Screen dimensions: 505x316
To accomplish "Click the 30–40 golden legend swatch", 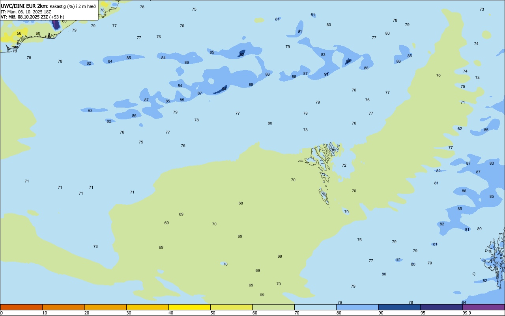I will tap(147, 307).
